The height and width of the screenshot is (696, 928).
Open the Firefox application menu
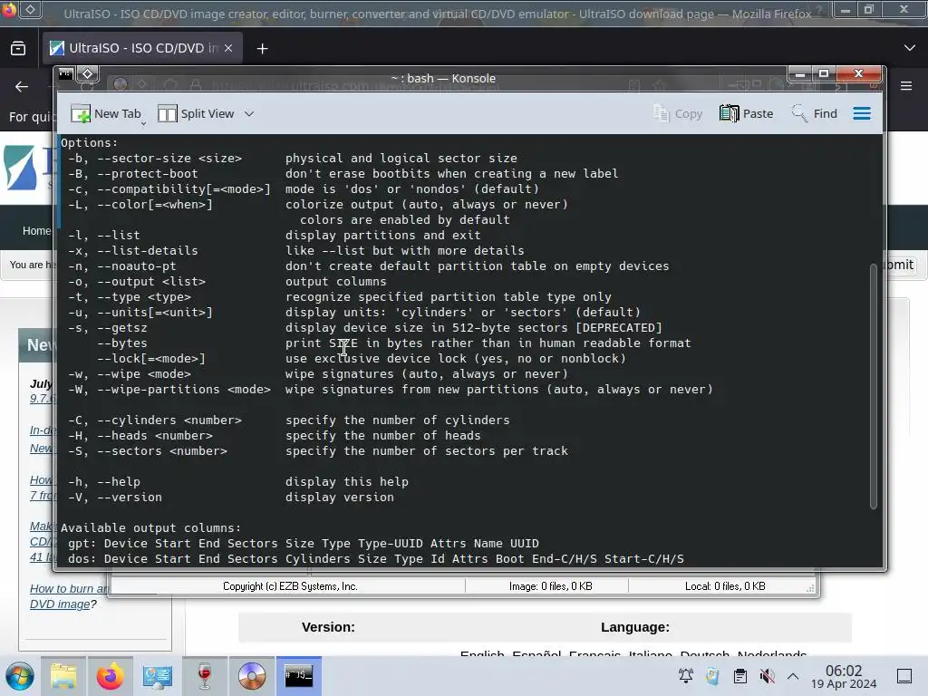pos(906,86)
